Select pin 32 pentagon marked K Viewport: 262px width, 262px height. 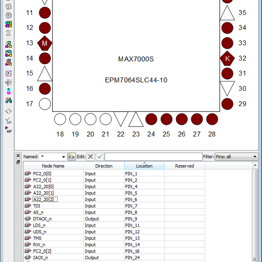pos(228,59)
